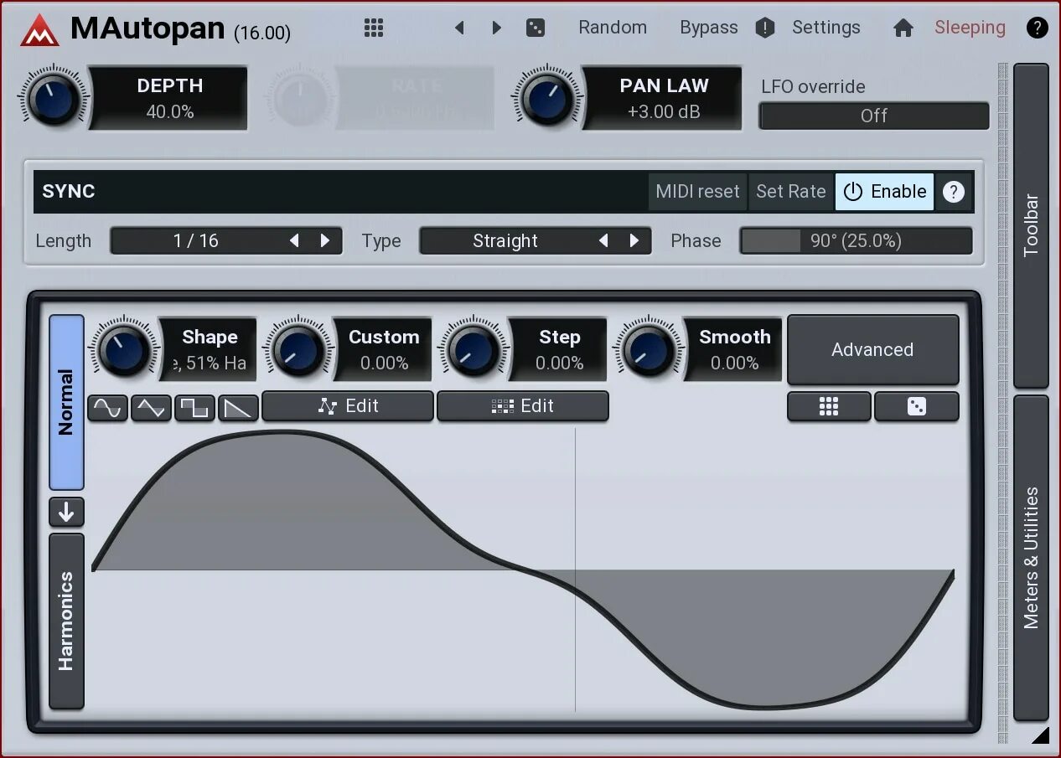The width and height of the screenshot is (1061, 758).
Task: Select the Harmonics tab
Action: click(x=66, y=621)
